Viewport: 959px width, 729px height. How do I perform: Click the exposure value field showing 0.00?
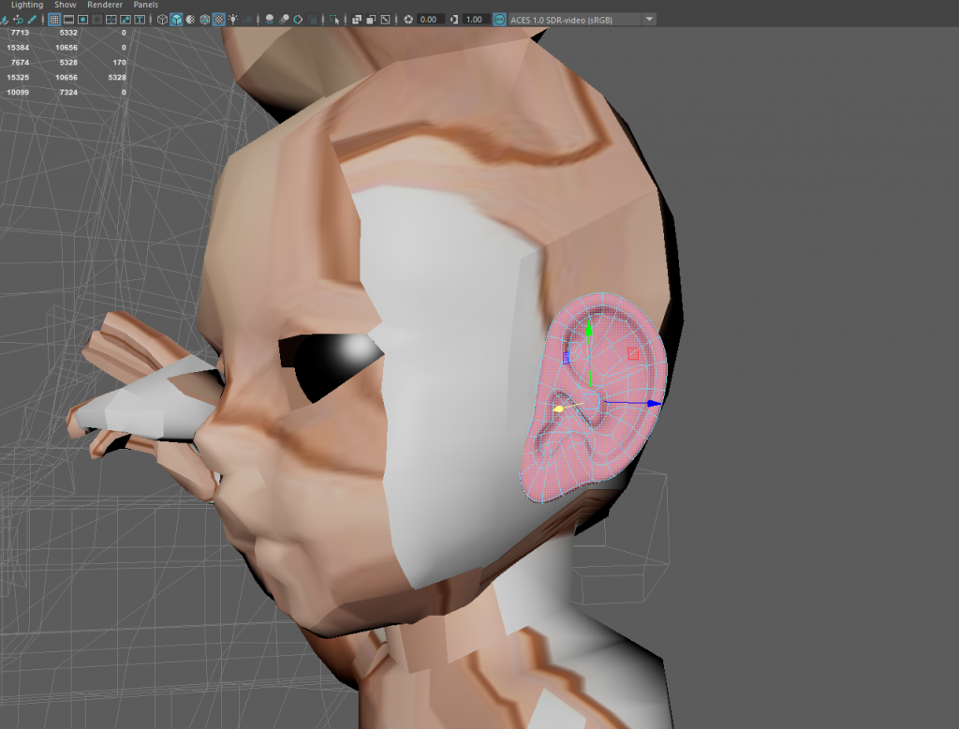(x=431, y=19)
